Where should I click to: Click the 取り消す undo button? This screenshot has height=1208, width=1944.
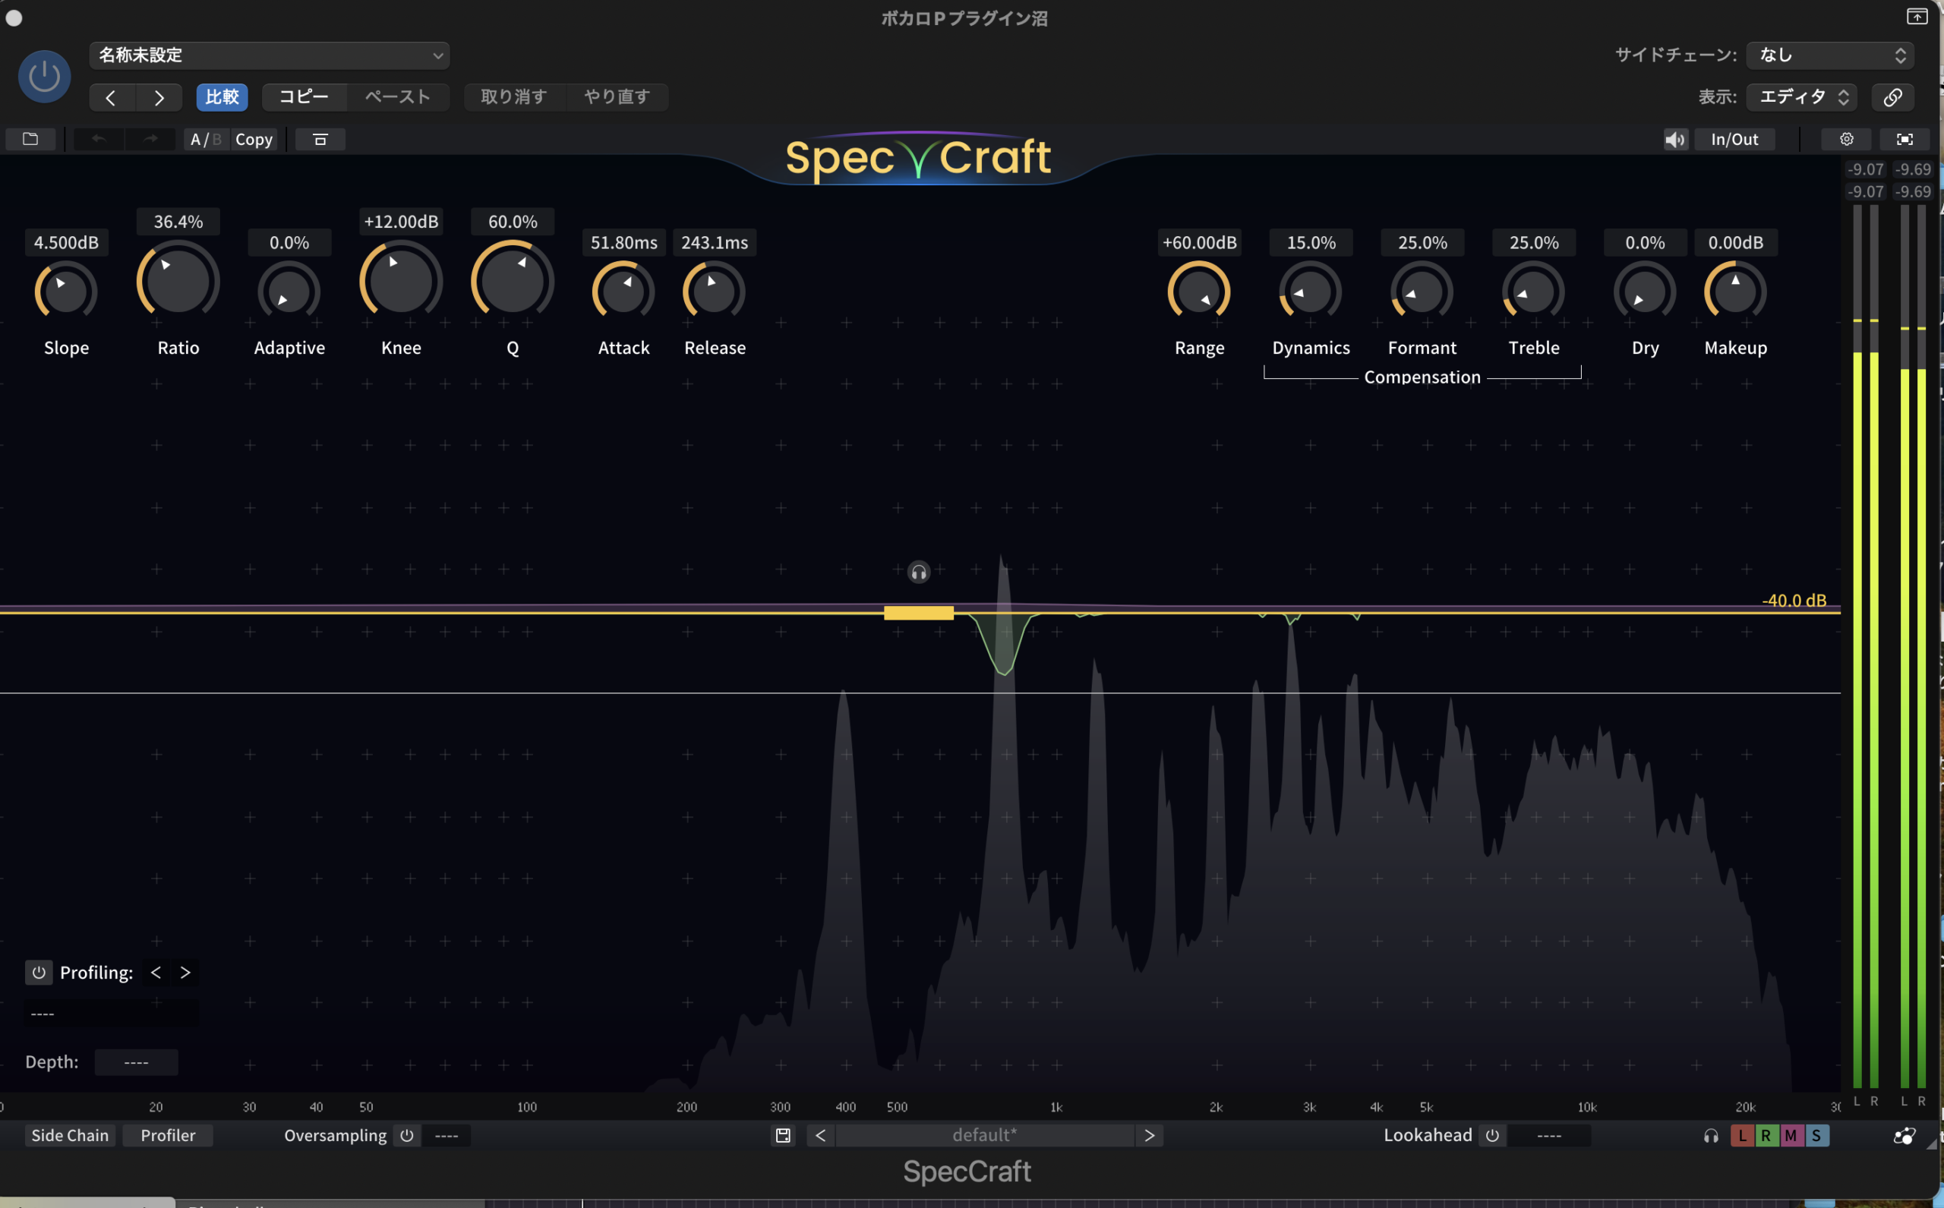[x=514, y=96]
